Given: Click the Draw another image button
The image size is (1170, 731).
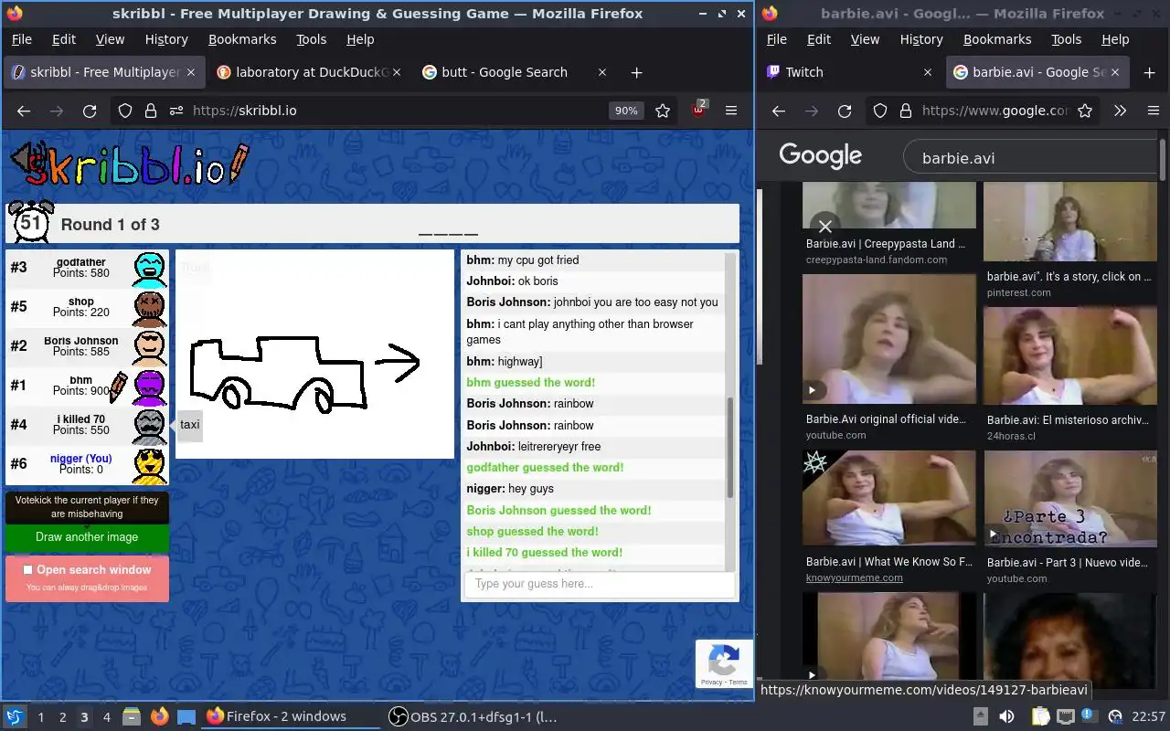Looking at the screenshot, I should click(87, 537).
